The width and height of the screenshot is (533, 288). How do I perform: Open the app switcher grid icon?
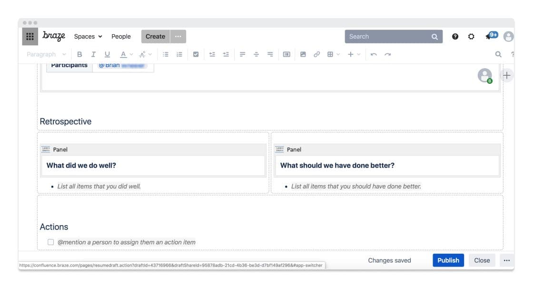(x=30, y=37)
